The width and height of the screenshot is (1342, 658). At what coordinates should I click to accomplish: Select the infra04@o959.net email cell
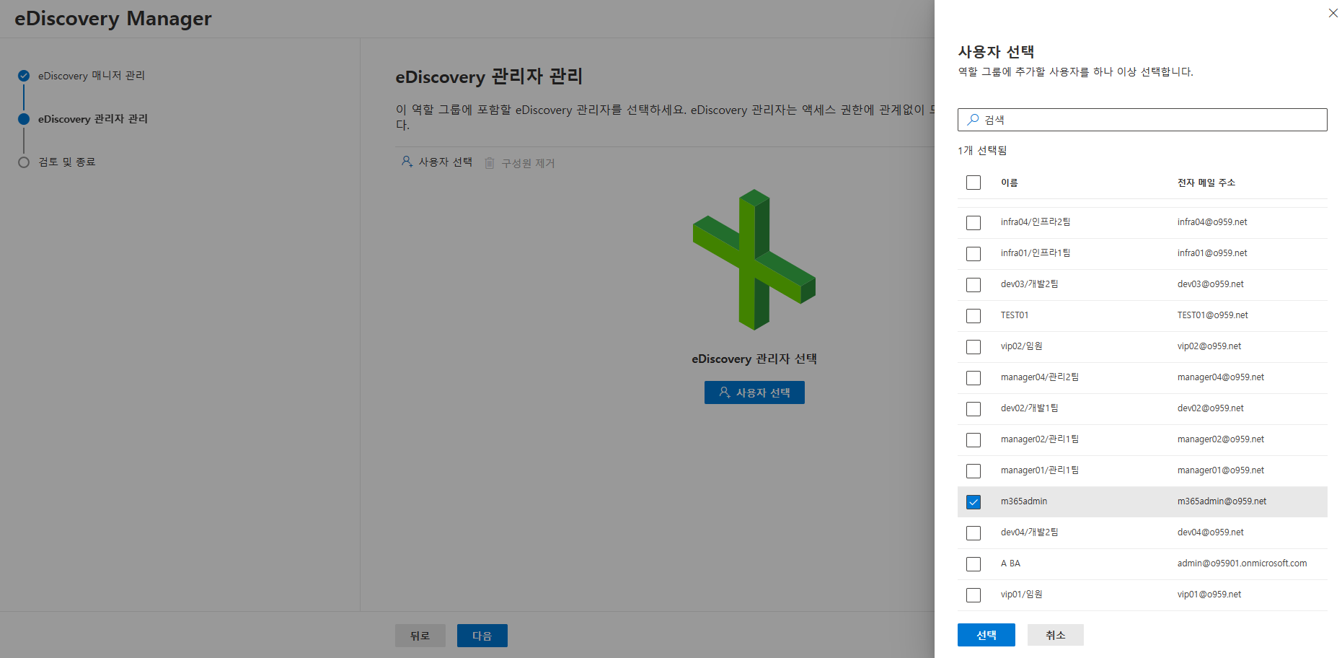[1212, 222]
